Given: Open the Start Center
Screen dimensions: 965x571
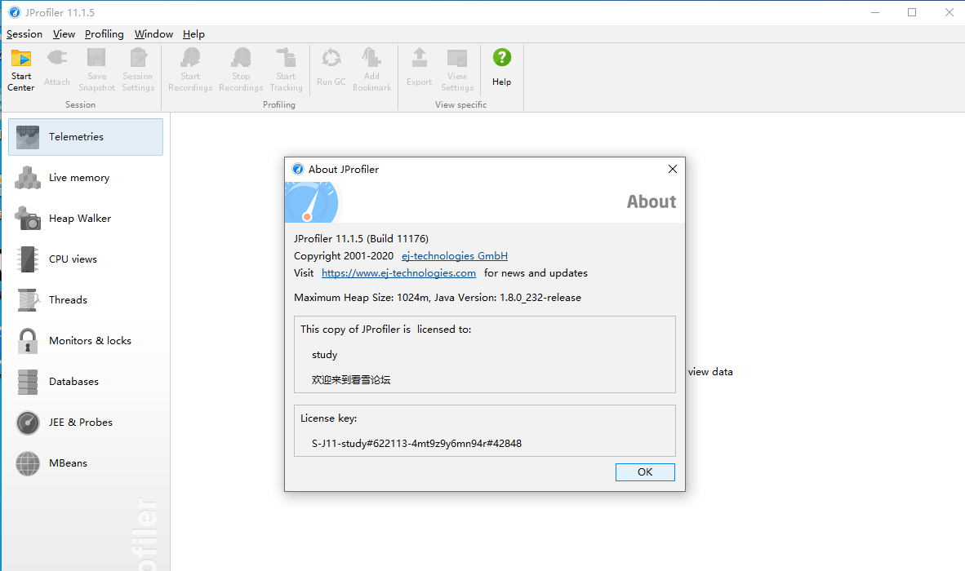Looking at the screenshot, I should 21,70.
